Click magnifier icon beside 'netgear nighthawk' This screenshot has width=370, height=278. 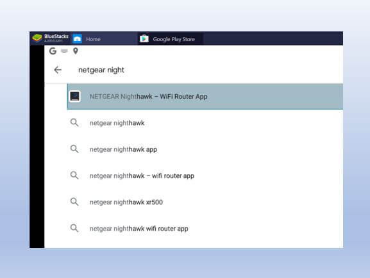click(74, 122)
